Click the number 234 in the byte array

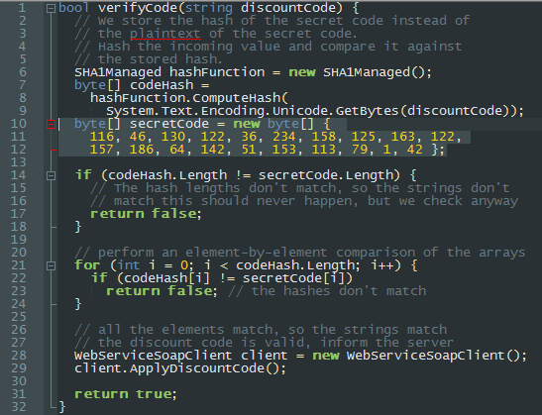284,137
